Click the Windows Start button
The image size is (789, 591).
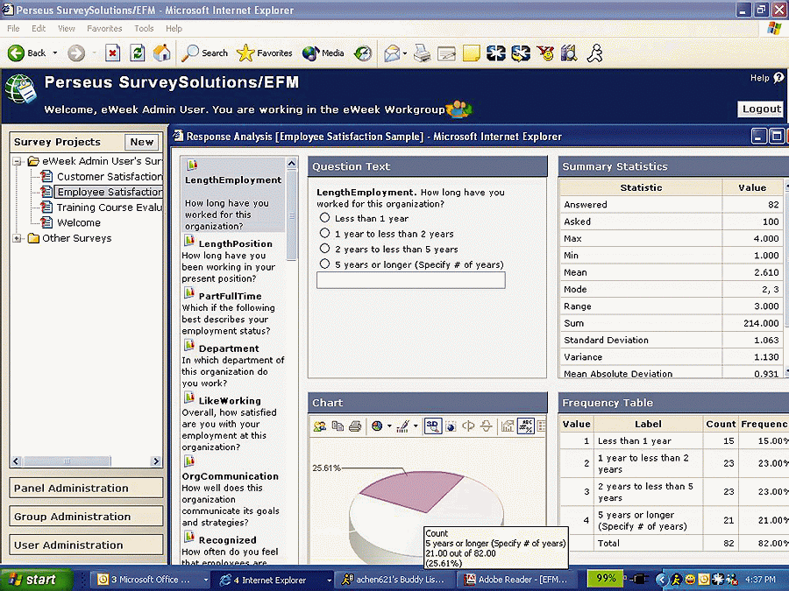click(x=35, y=580)
